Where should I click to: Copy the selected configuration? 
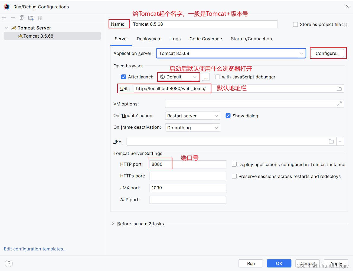coord(22,18)
